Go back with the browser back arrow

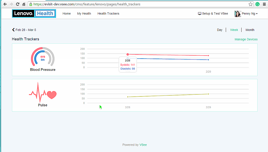pos(5,4)
